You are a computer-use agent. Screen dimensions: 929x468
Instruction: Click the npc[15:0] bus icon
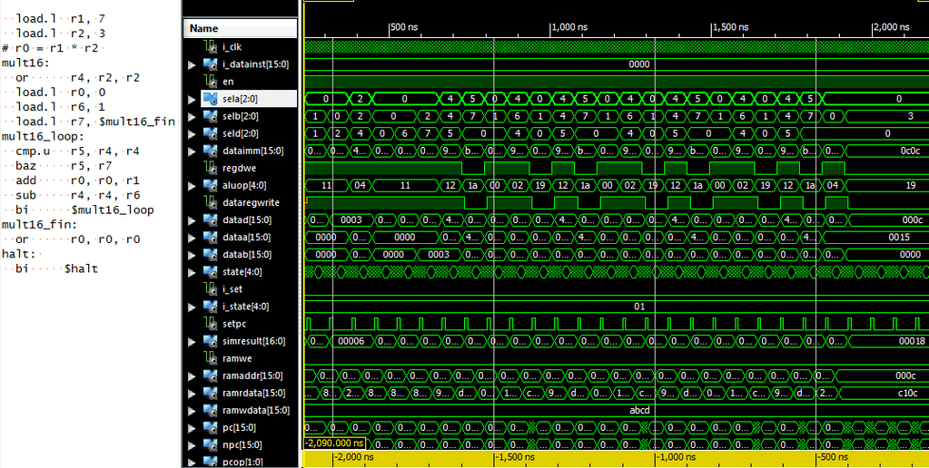point(211,445)
